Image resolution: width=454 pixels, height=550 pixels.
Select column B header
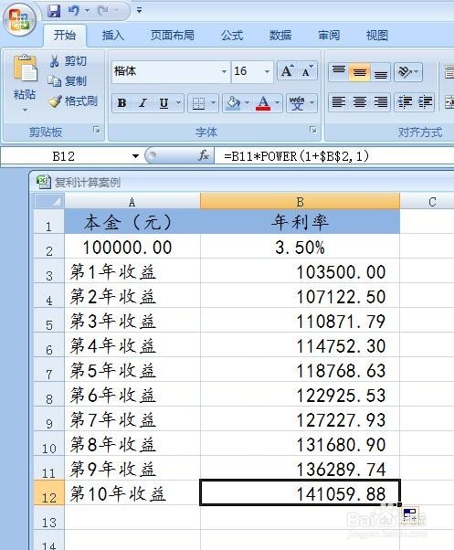pos(300,201)
